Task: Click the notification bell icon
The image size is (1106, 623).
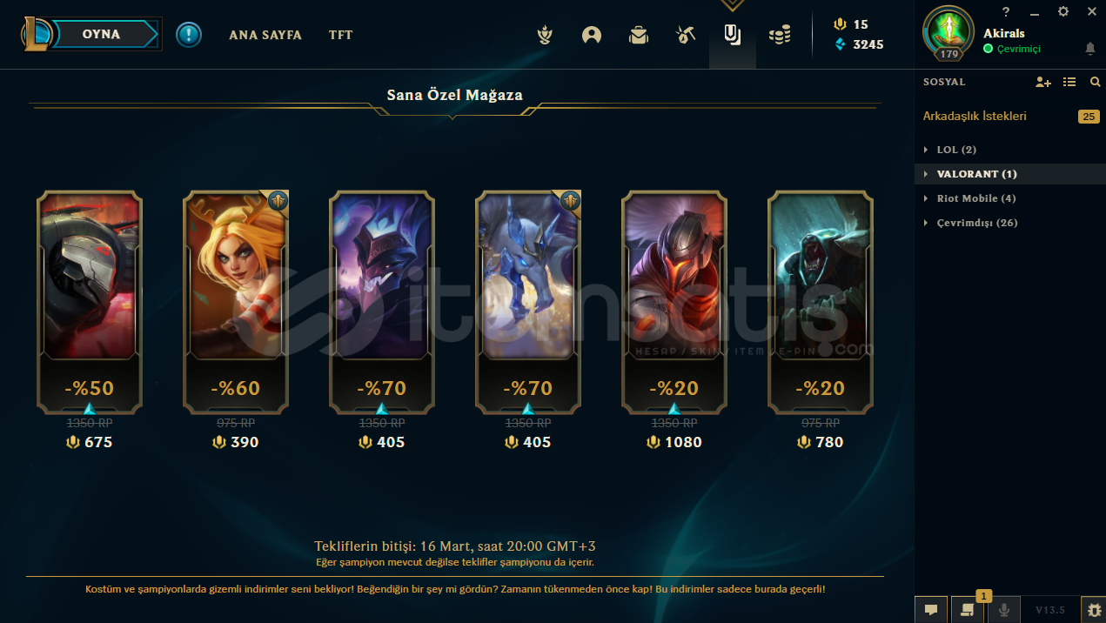Action: pos(1090,49)
